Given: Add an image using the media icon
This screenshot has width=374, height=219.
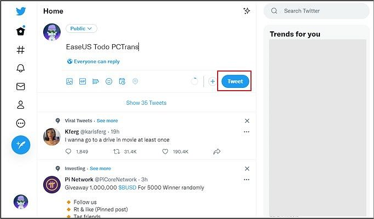Looking at the screenshot, I should [69, 81].
